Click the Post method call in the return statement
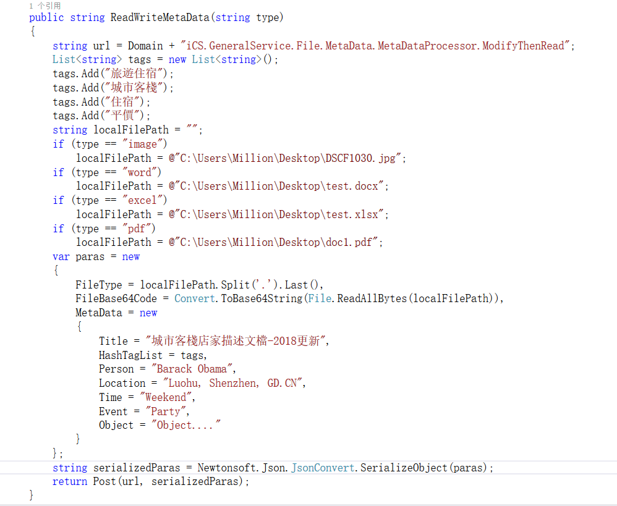The image size is (617, 506). point(104,481)
